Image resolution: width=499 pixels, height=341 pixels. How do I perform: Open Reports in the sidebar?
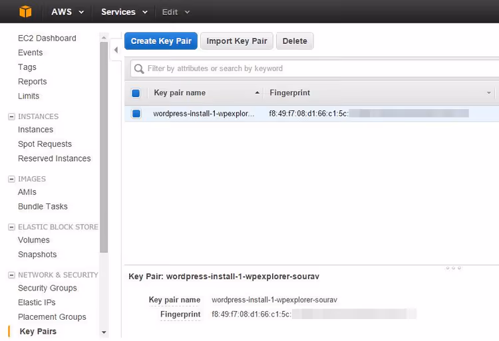[32, 82]
